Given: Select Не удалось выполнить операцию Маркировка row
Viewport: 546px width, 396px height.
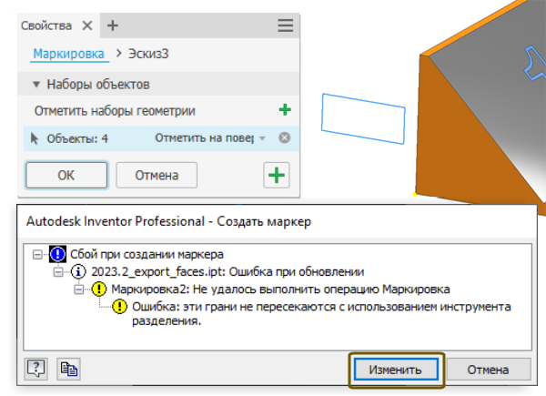Looking at the screenshot, I should 280,289.
